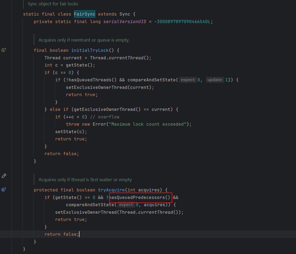Click getState() in the 'int c' line
296x254 pixels.
click(79, 65)
